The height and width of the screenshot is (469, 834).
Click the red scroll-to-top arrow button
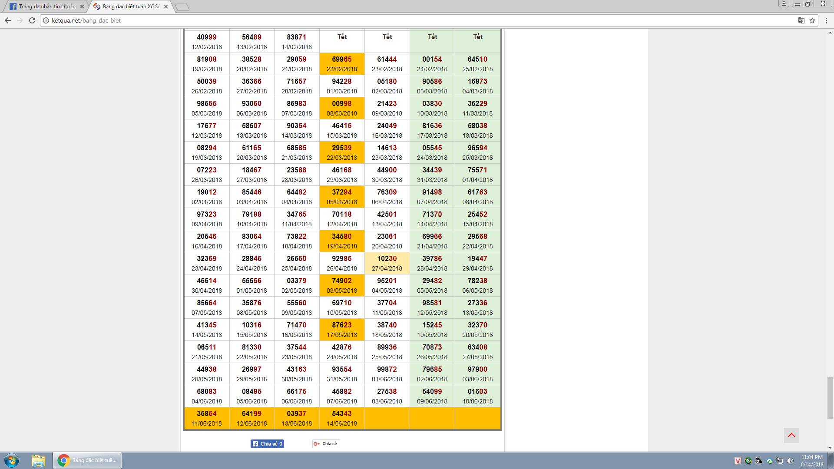[791, 435]
